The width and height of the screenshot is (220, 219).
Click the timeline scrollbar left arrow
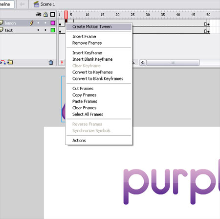pyautogui.click(x=143, y=63)
